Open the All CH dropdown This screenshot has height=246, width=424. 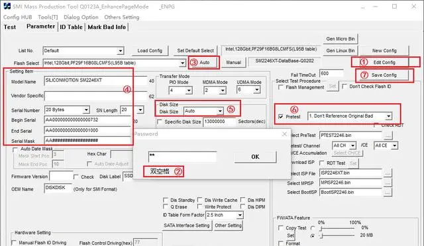click(x=352, y=146)
